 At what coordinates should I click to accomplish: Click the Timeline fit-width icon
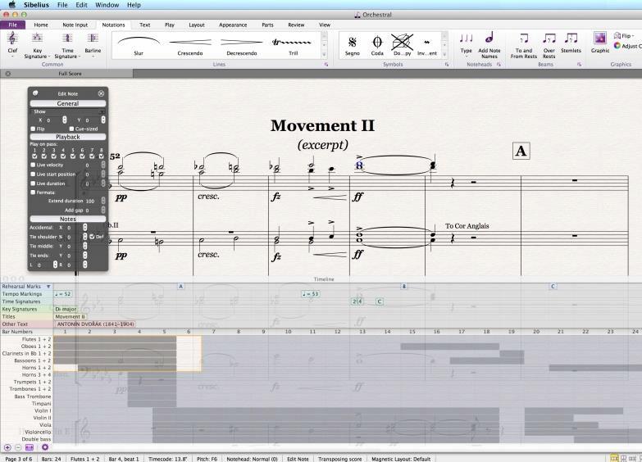tap(30, 448)
